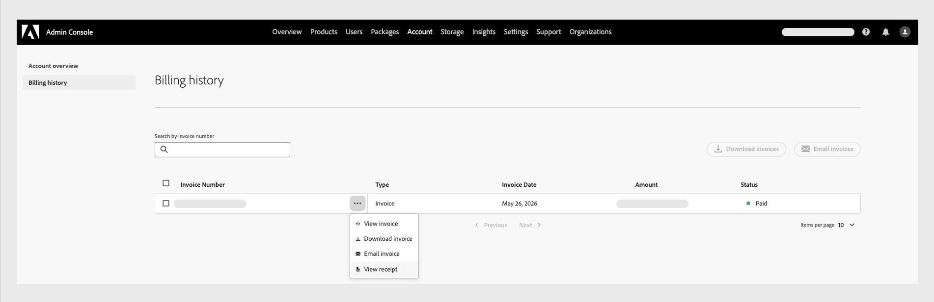The height and width of the screenshot is (302, 934).
Task: Go to the Overview tab
Action: coord(287,32)
